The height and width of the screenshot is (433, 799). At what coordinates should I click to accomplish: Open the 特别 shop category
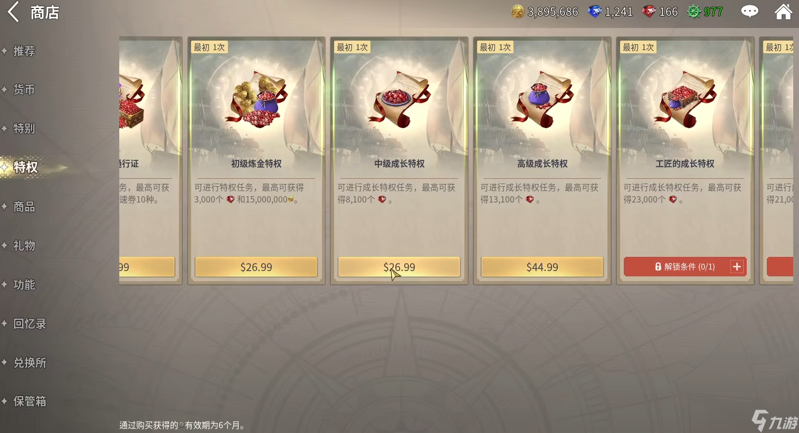pos(24,129)
